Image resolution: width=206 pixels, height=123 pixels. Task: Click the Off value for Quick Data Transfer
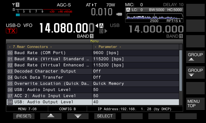point(97,77)
